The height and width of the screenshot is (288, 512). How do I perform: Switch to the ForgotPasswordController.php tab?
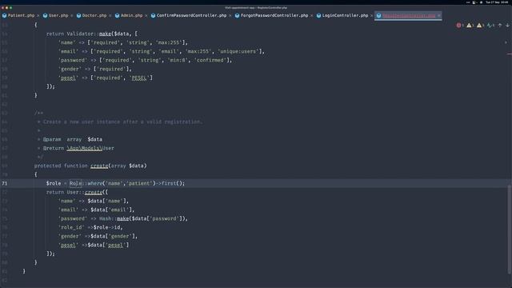pyautogui.click(x=274, y=15)
